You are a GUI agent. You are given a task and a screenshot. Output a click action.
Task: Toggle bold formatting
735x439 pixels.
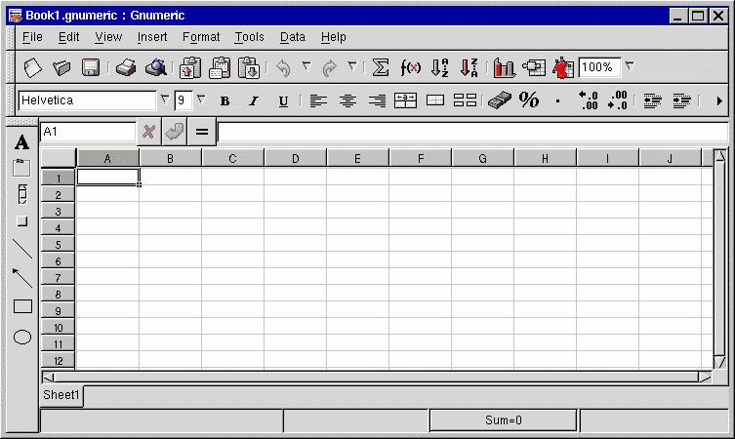pyautogui.click(x=225, y=100)
